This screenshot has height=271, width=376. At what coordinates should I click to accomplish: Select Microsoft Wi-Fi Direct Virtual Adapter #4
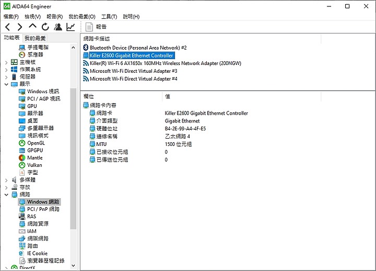(x=130, y=79)
